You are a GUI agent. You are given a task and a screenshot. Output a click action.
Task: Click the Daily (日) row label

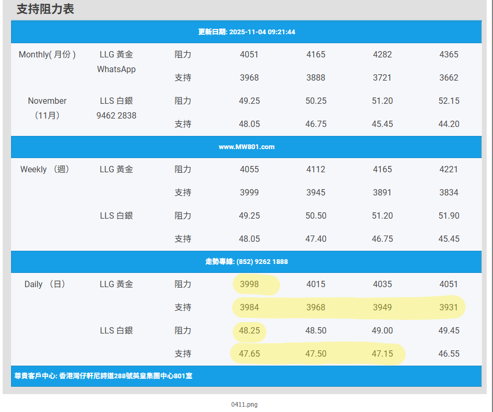pos(45,285)
